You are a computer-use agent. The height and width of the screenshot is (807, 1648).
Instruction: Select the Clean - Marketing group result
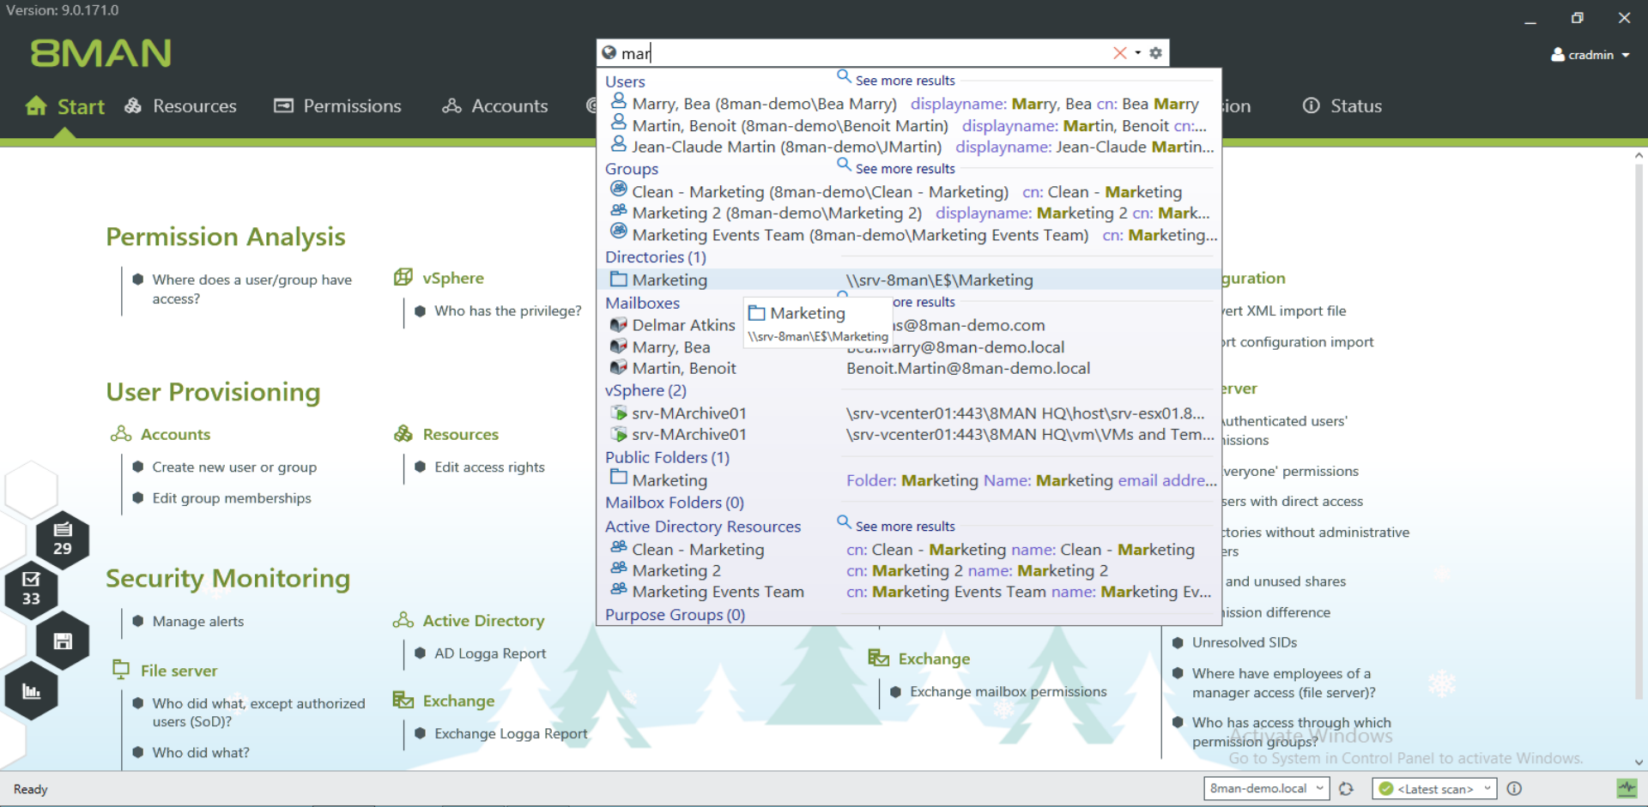(908, 192)
